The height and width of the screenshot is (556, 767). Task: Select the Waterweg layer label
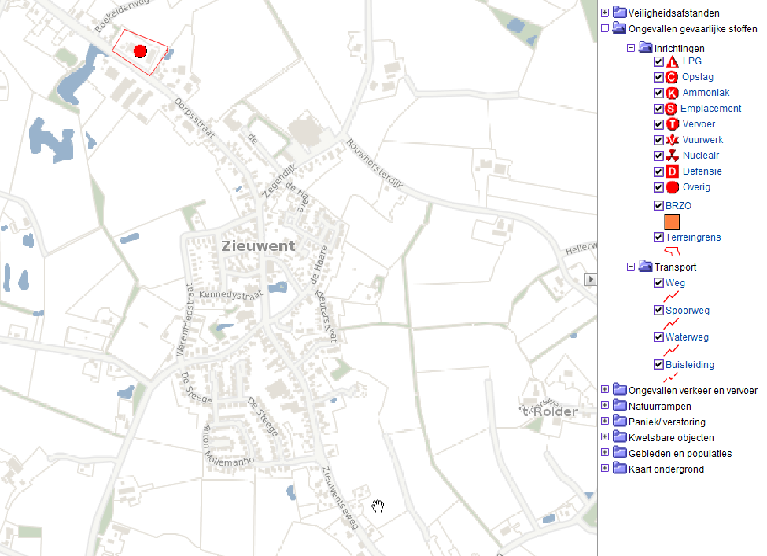(688, 337)
